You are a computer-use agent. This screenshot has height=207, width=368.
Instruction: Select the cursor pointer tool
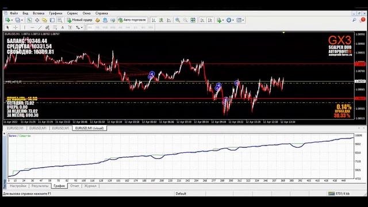[7, 28]
